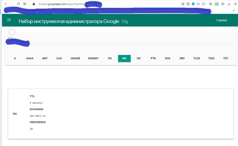The height and width of the screenshot is (146, 238).
Task: Bookmark the page with the heart icon
Action: coord(203,4)
